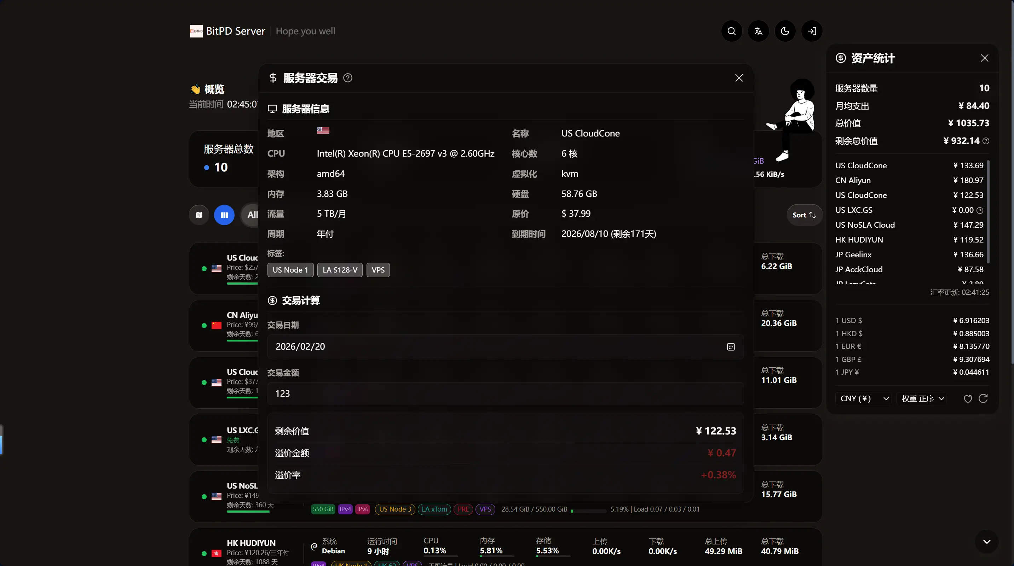Click the asset list vertical scrollbar
This screenshot has height=566, width=1014.
tap(988, 212)
